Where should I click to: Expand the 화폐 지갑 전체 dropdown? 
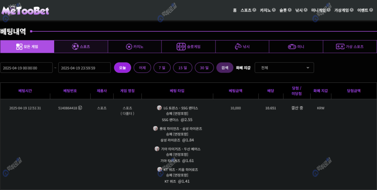[284, 68]
